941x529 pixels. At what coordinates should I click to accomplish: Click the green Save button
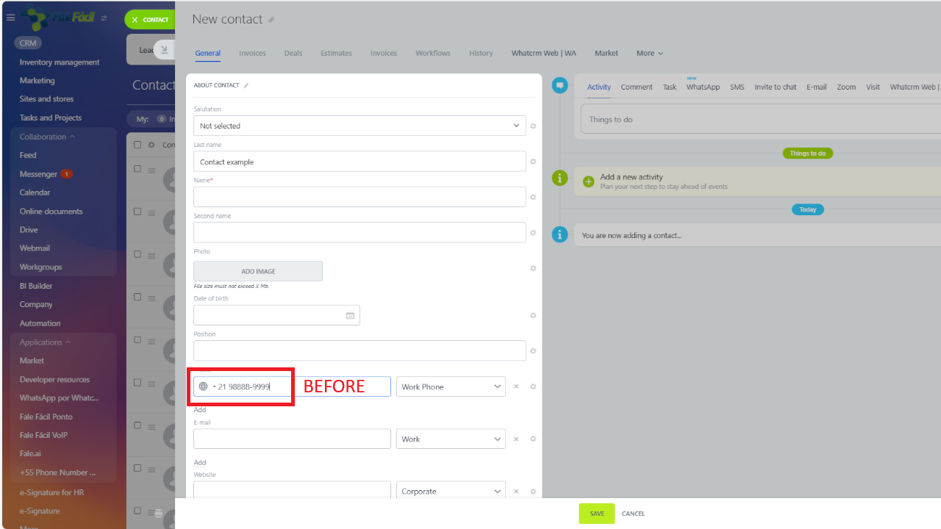tap(596, 514)
